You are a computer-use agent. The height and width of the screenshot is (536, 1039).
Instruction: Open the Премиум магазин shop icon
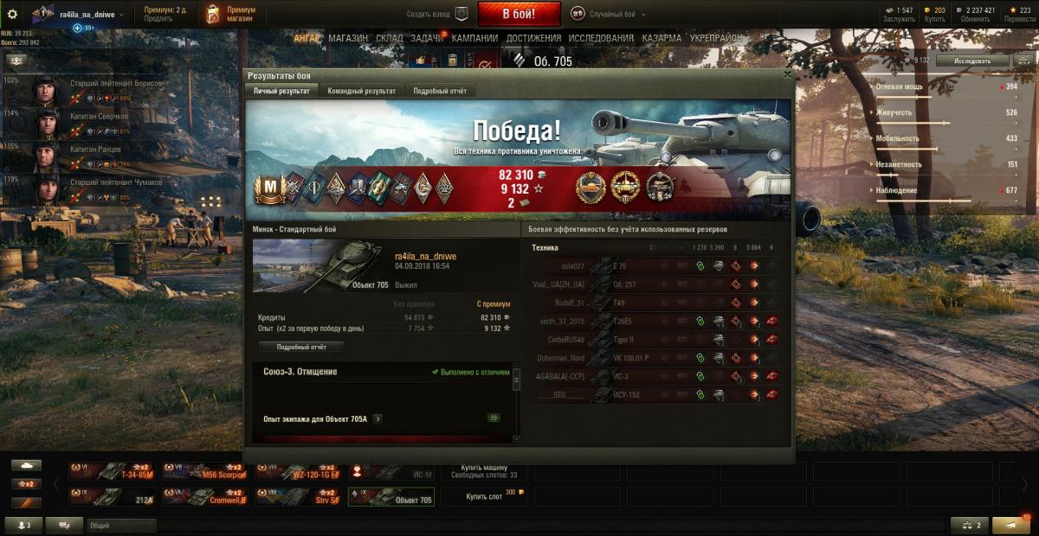(x=212, y=14)
